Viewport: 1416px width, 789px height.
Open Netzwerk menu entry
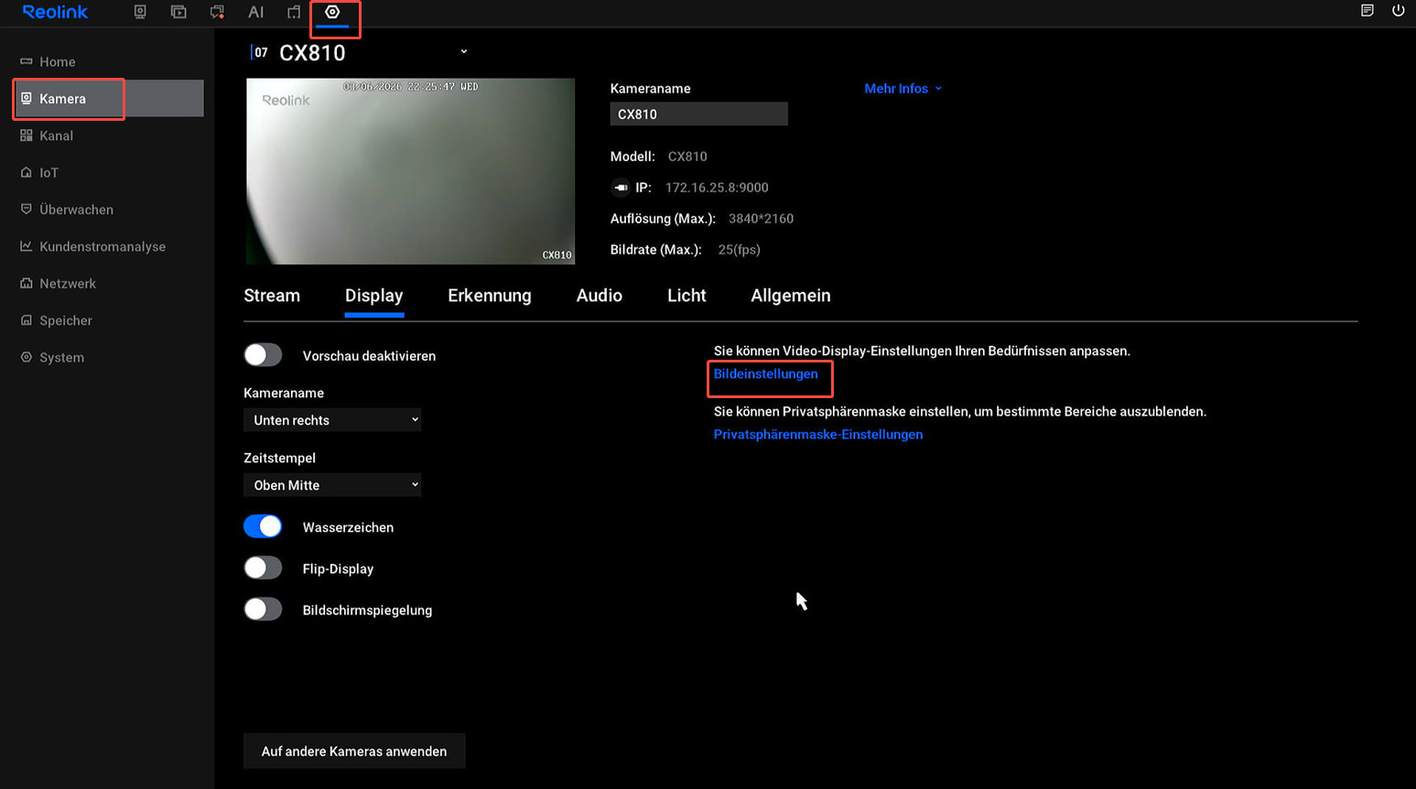[108, 283]
